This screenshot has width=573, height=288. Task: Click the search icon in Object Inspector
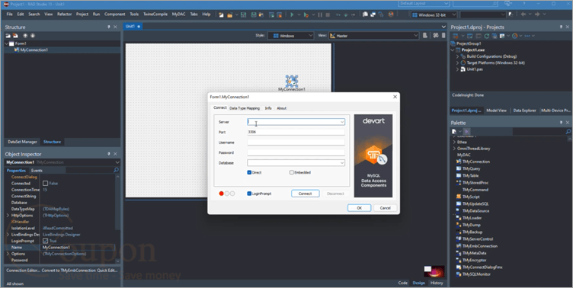pos(117,170)
